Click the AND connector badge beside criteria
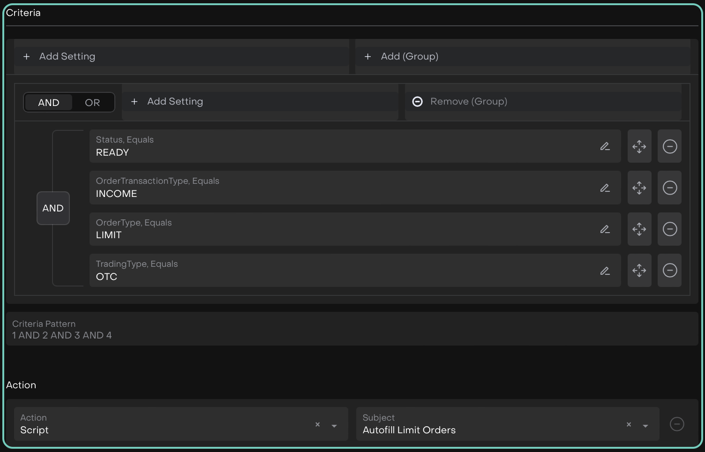 coord(53,208)
